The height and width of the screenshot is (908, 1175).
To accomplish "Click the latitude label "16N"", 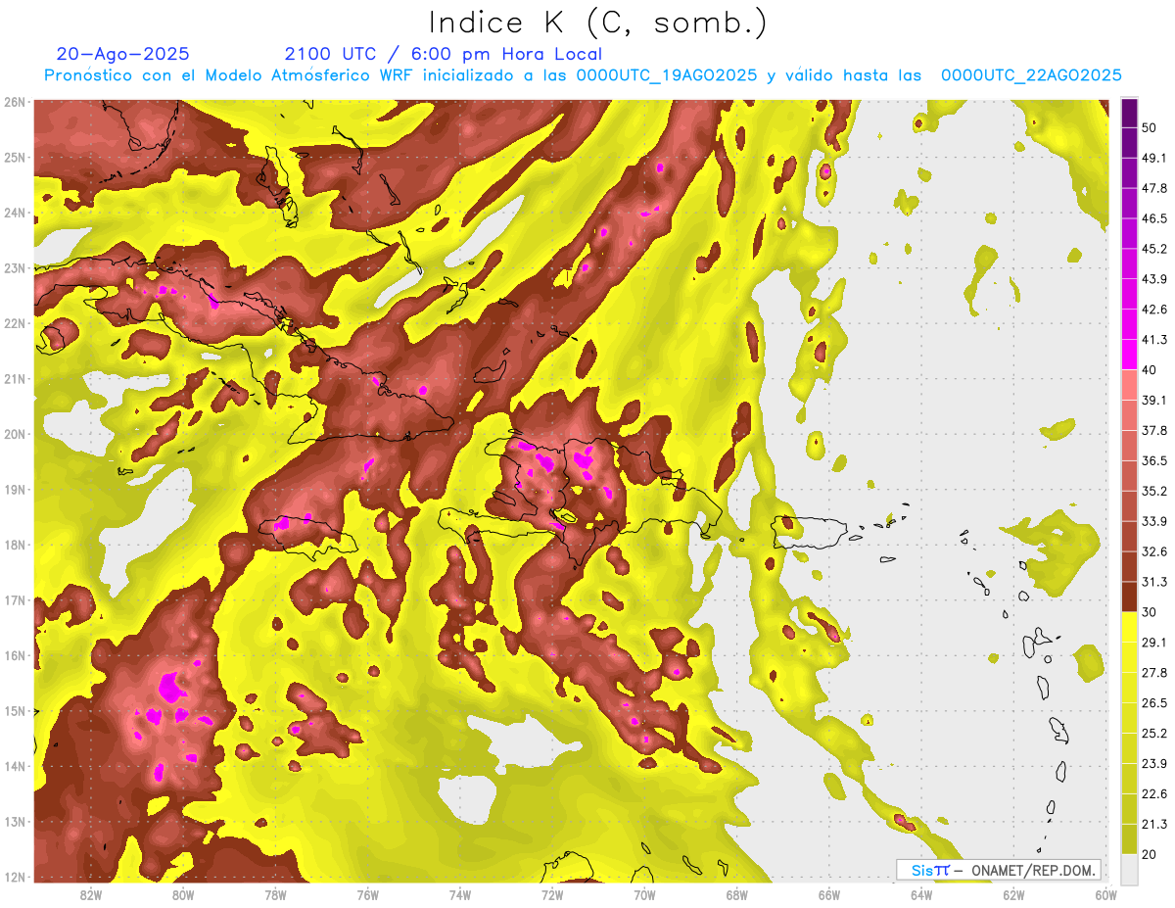I will pyautogui.click(x=15, y=655).
